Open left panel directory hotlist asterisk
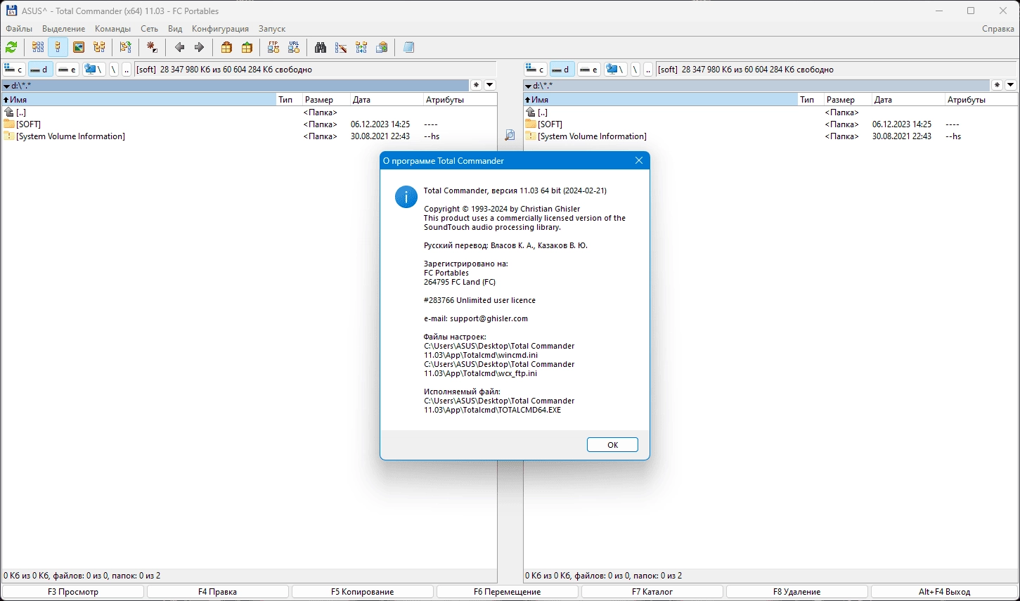 (x=477, y=85)
